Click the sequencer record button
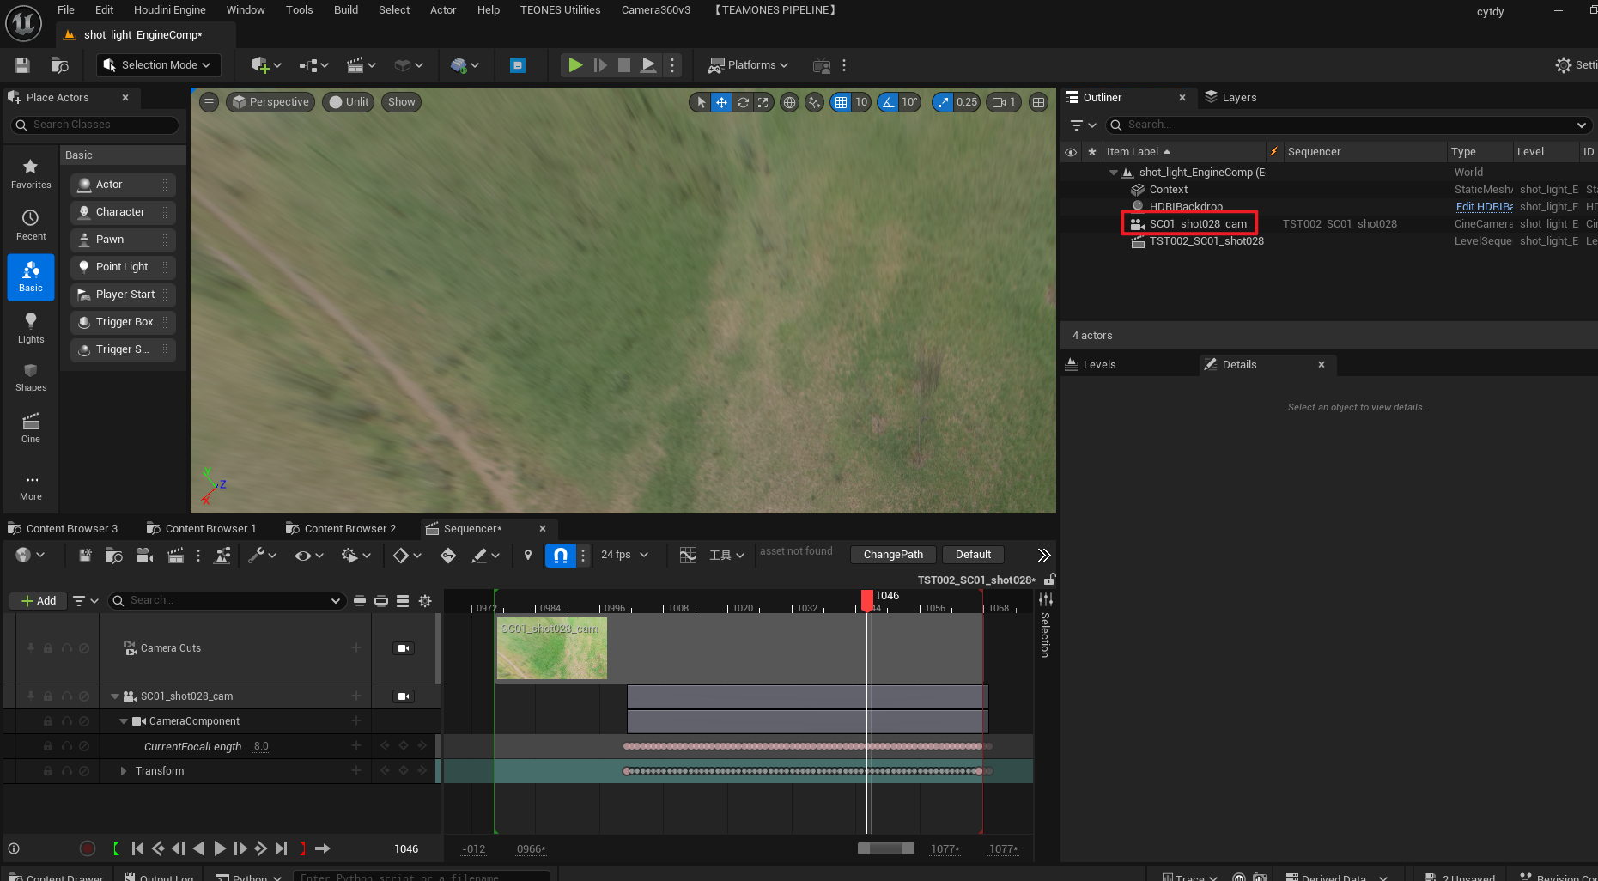This screenshot has height=881, width=1598. (88, 848)
